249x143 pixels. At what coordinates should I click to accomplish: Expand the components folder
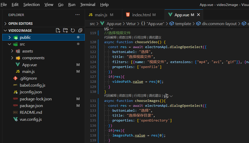(x=12, y=58)
